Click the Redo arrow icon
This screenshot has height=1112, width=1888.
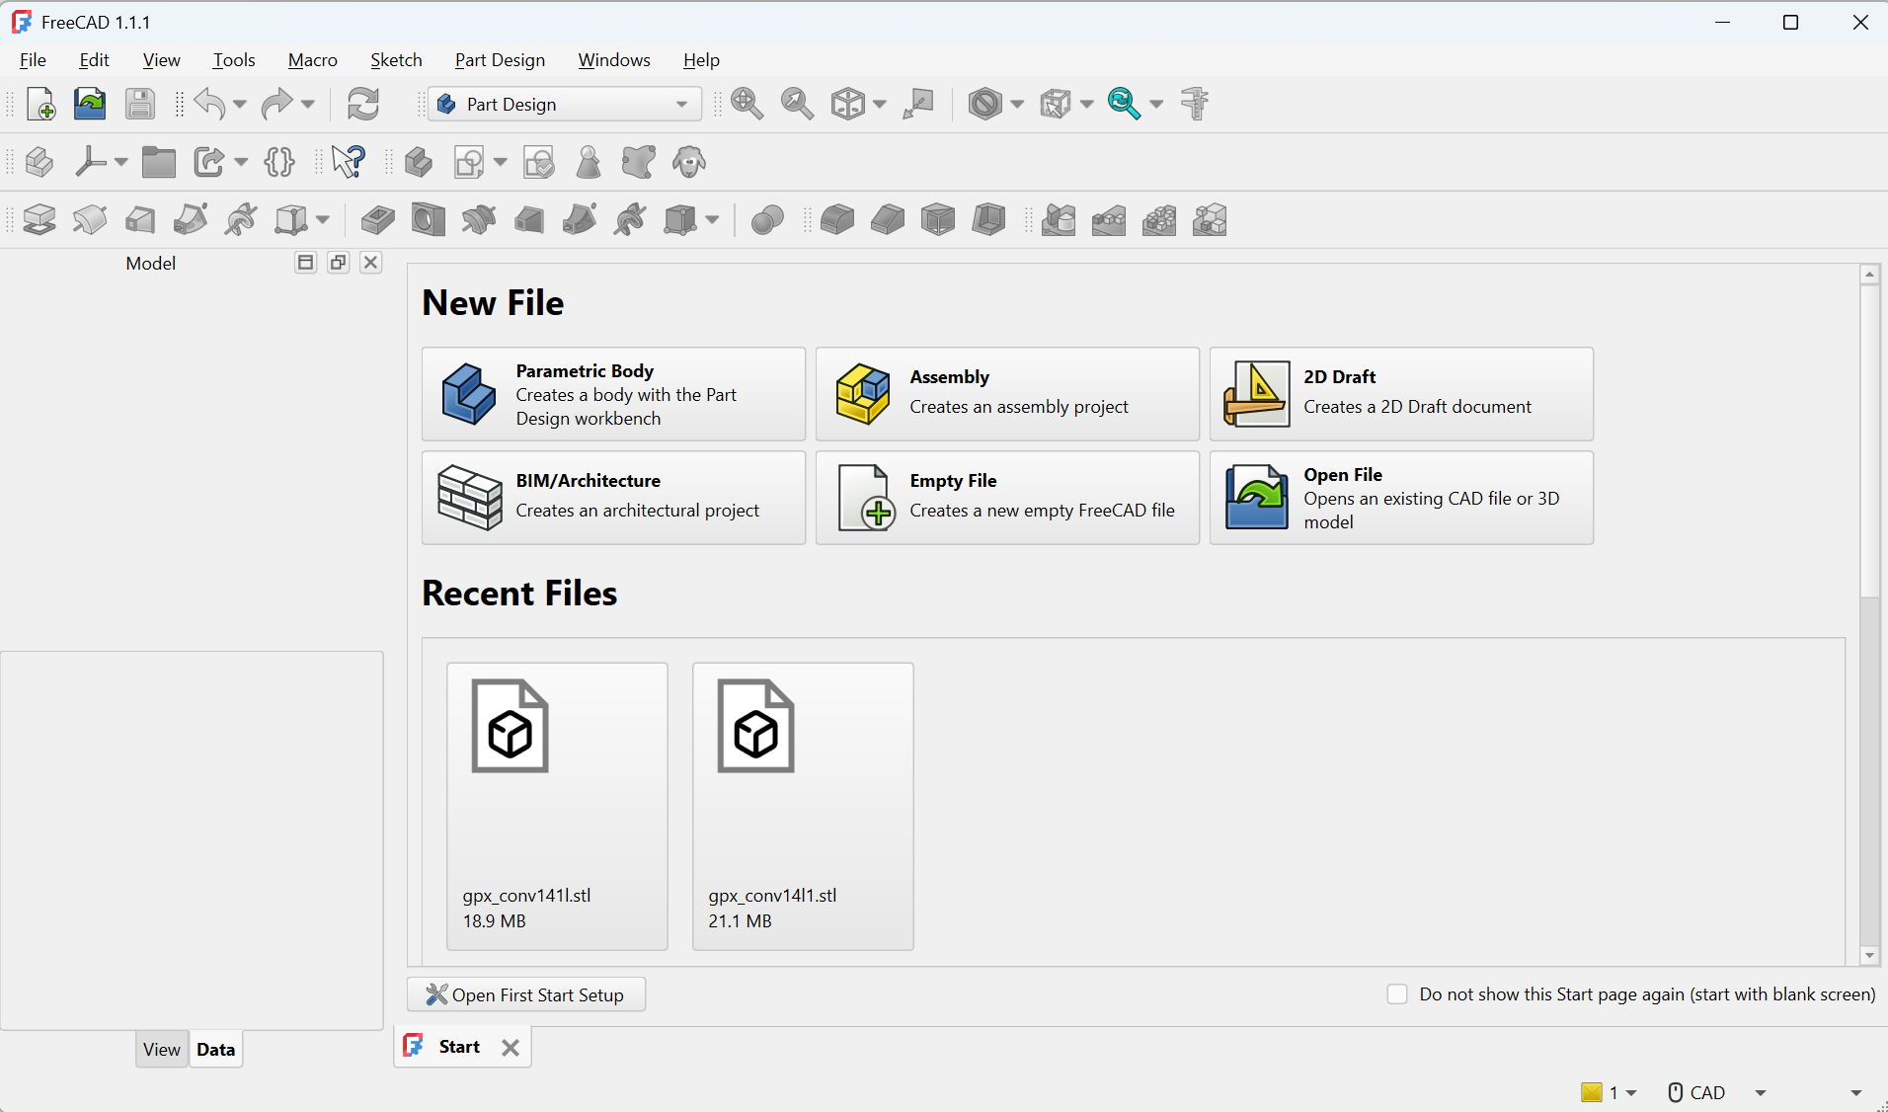(x=277, y=104)
